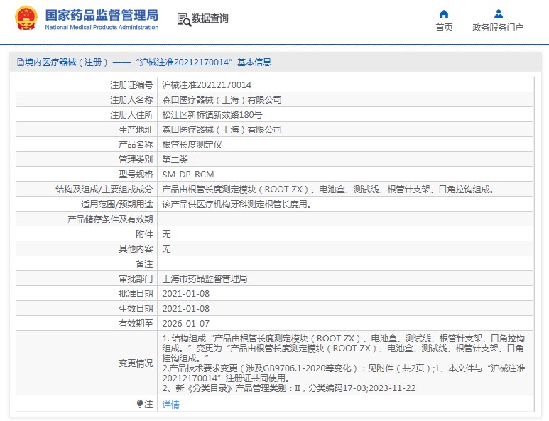Open the 数据查询 section label
Screen dimensions: 549x421
[210, 19]
